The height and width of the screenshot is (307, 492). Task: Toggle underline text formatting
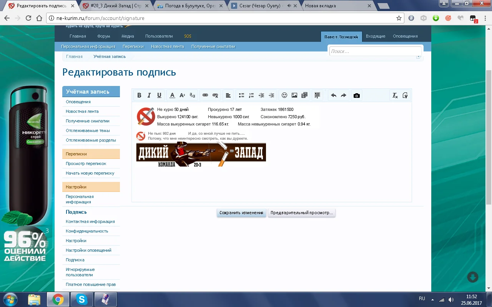159,96
